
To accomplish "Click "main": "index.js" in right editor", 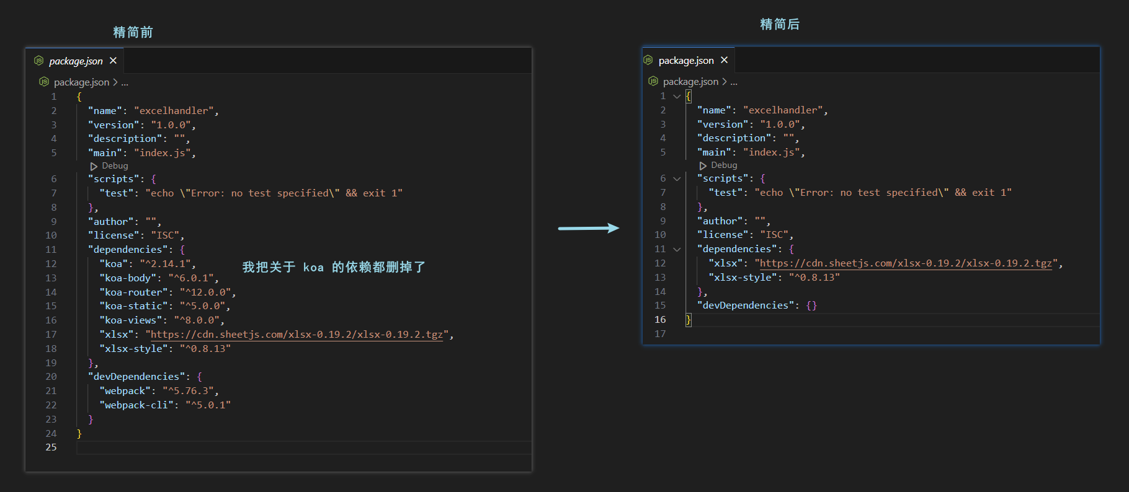I will click(751, 152).
